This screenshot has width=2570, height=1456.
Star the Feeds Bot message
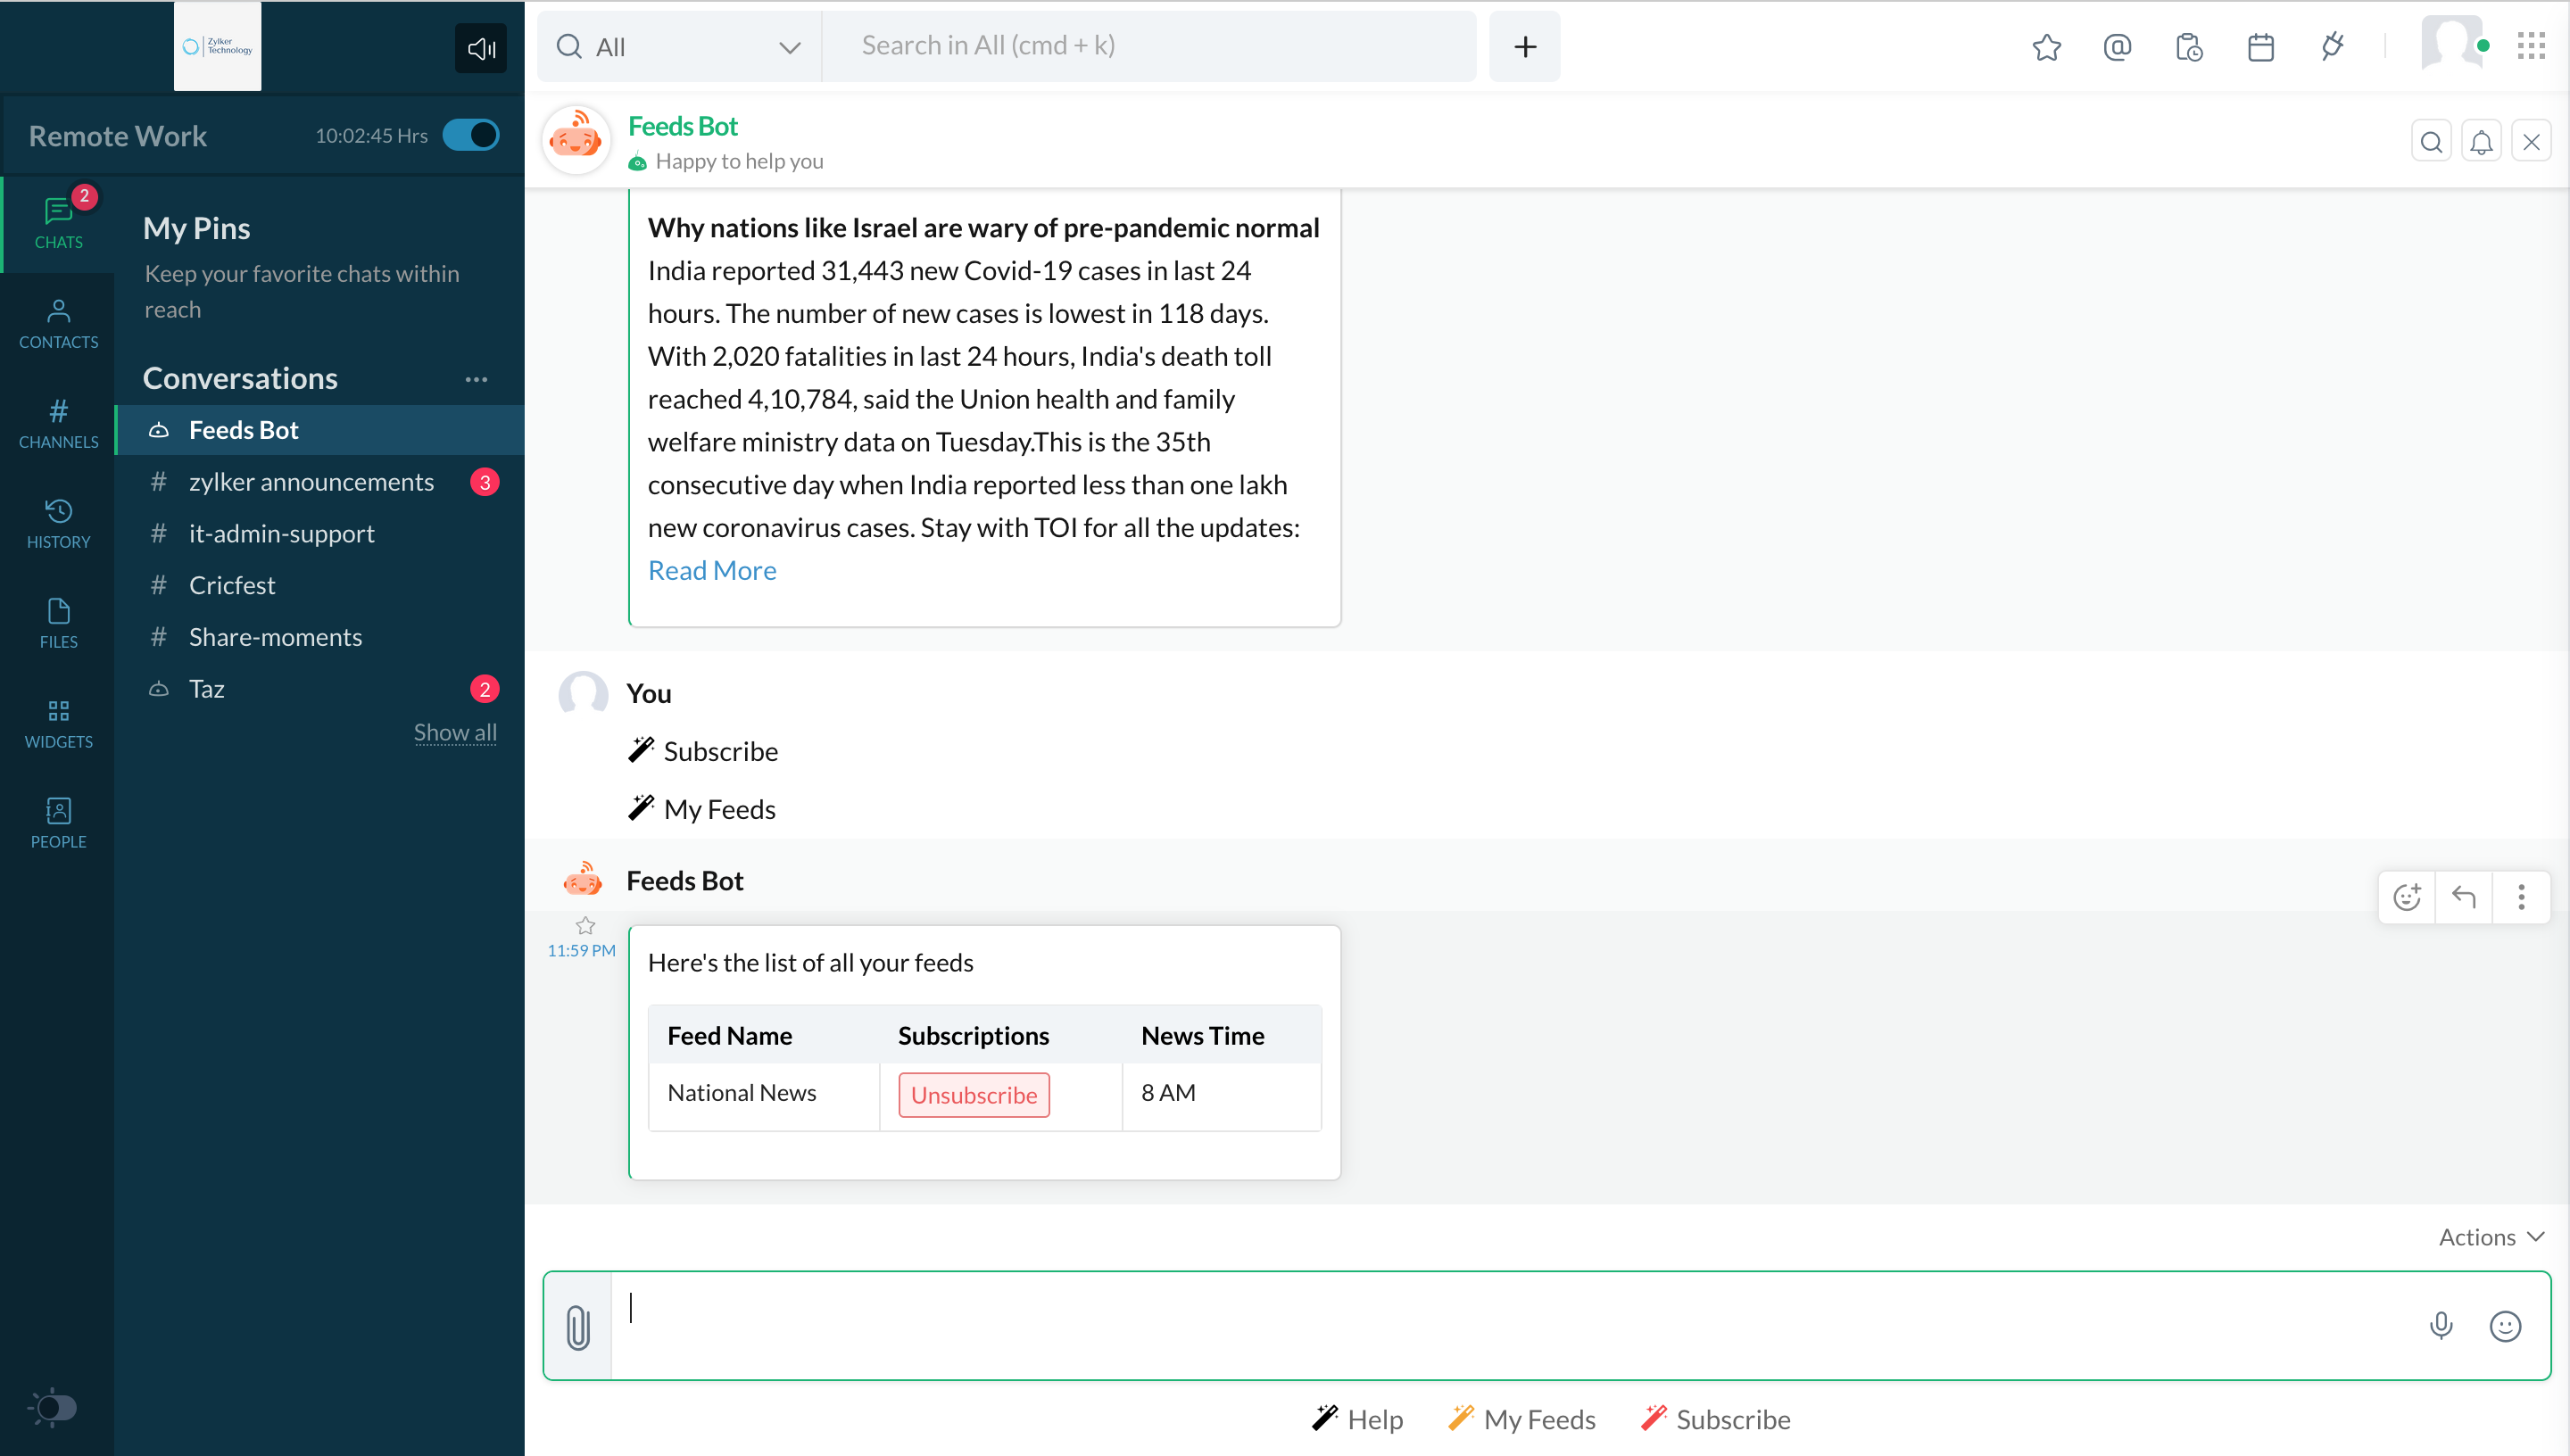[585, 926]
